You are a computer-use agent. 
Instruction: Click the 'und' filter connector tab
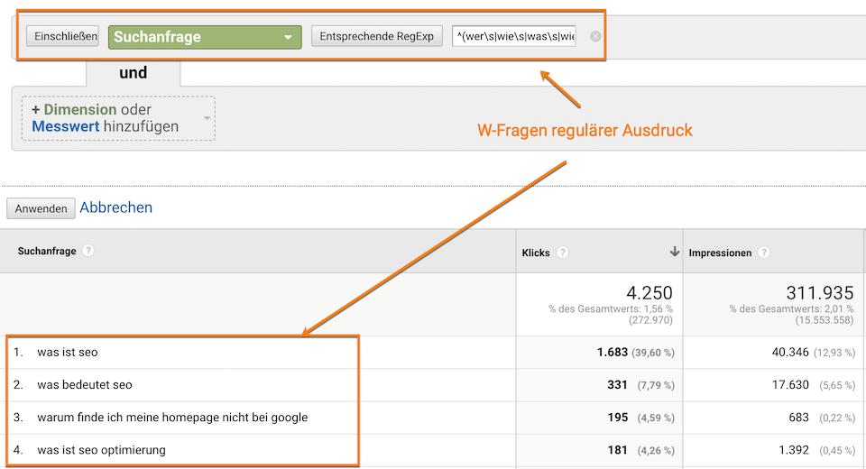point(134,73)
